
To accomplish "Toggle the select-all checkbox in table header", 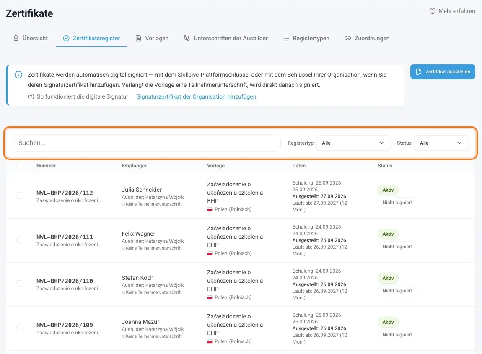I will 20,166.
